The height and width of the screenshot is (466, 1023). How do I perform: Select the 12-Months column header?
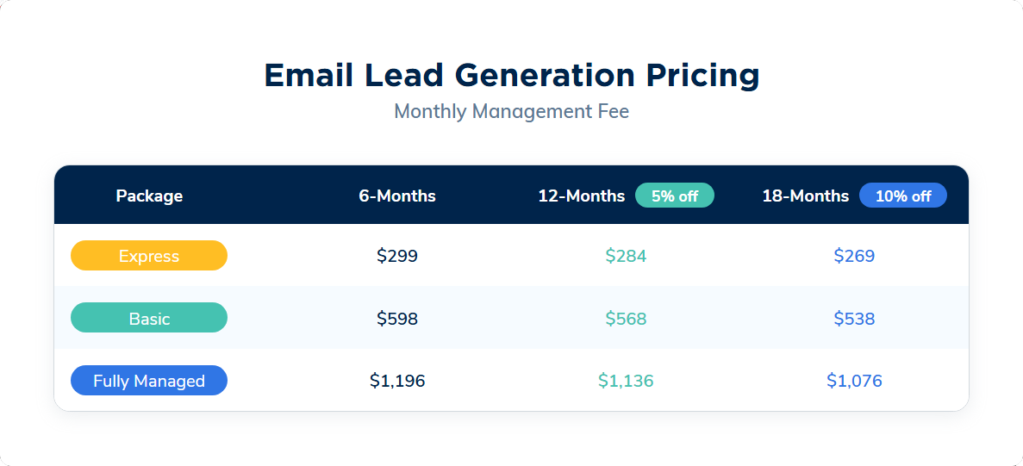(581, 196)
